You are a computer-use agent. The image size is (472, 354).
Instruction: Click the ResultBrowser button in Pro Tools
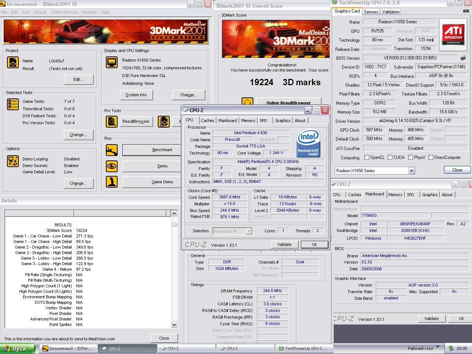136,121
